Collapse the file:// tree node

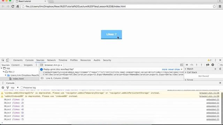(3, 72)
